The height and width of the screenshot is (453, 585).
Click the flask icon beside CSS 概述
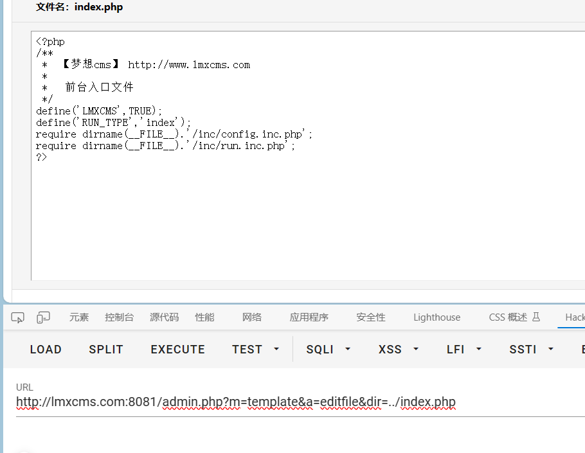[x=535, y=317]
